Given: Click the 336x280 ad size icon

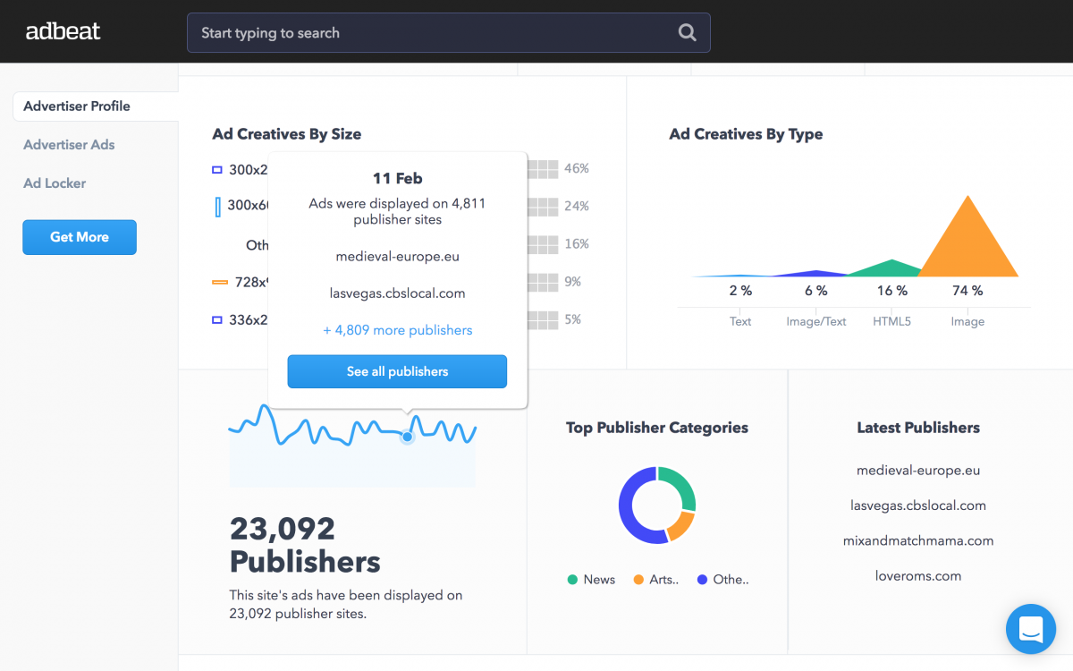Looking at the screenshot, I should click(217, 319).
